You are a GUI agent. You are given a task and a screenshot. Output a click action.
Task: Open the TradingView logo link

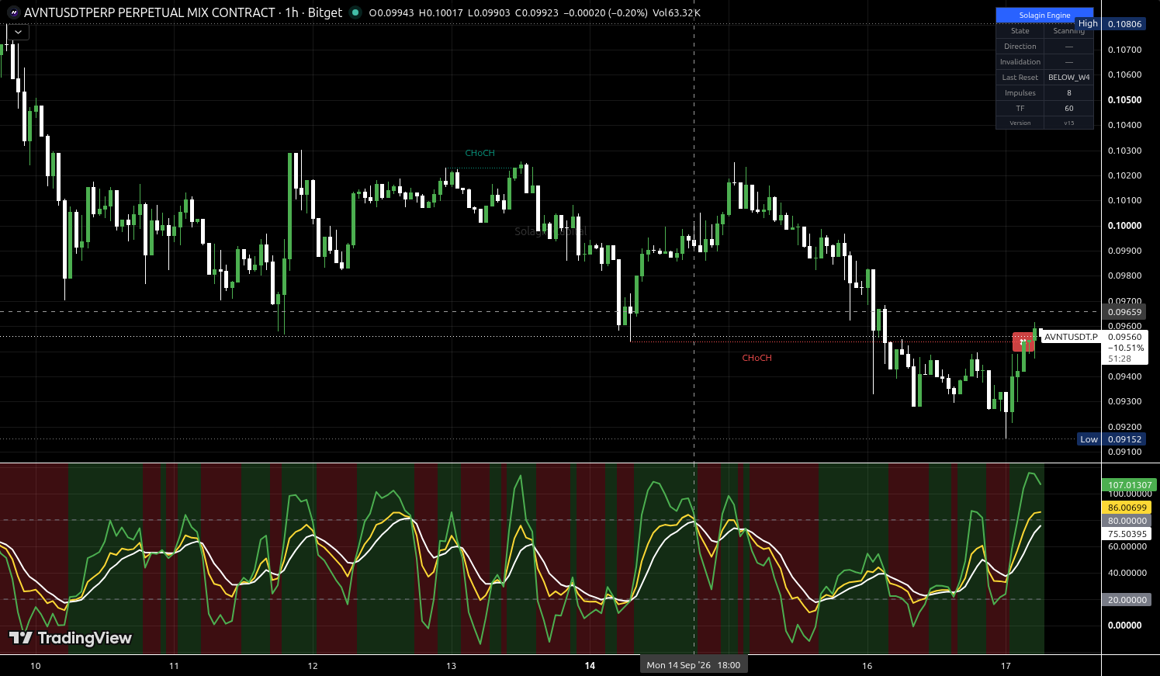point(71,638)
